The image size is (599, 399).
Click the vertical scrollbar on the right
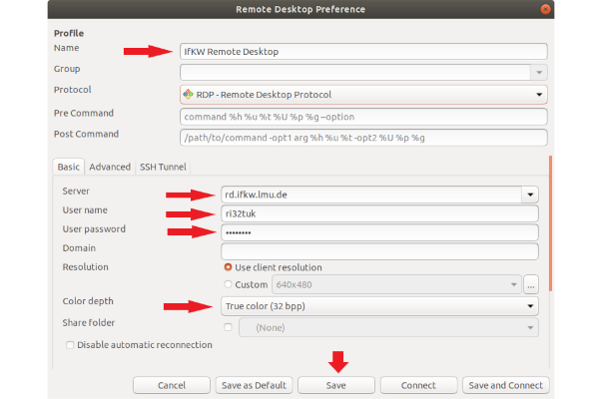click(550, 219)
